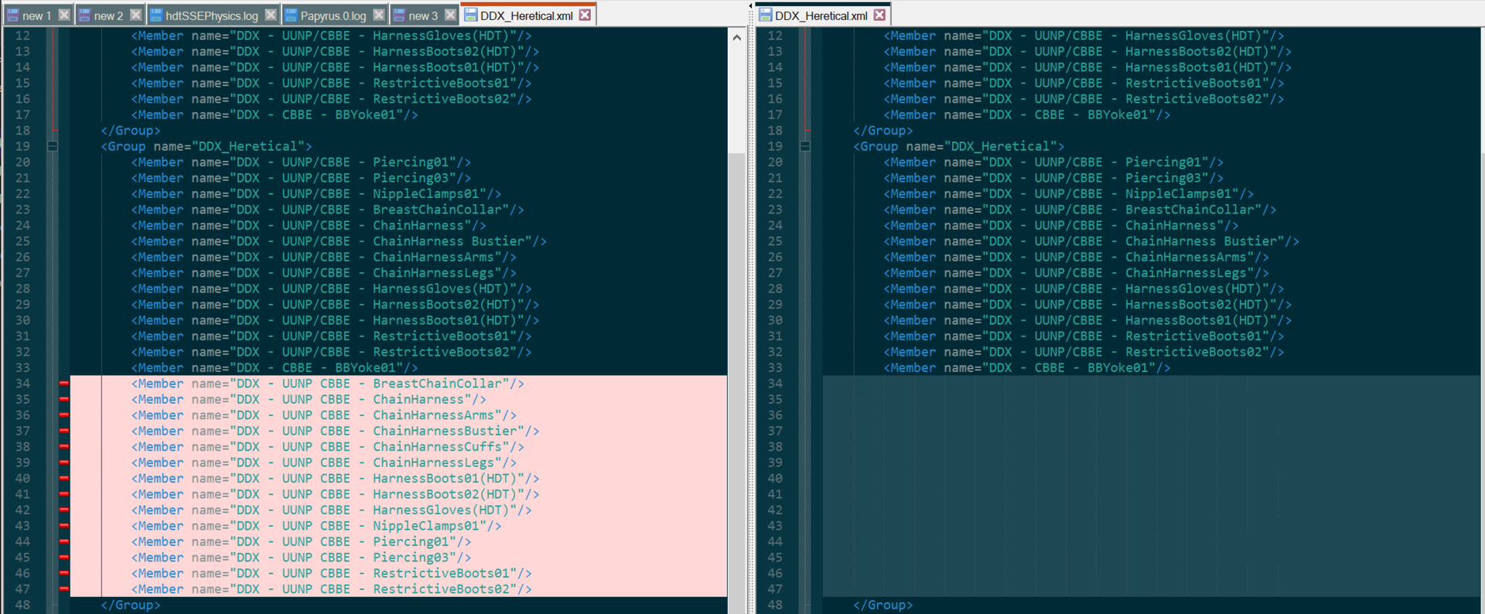Close right pane's DDX_Heretical.xml tab

(880, 15)
